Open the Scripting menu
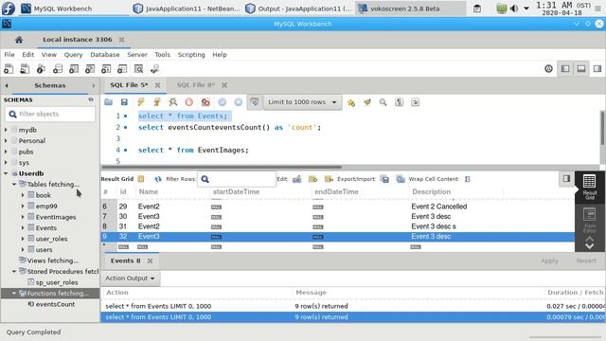 (x=191, y=55)
